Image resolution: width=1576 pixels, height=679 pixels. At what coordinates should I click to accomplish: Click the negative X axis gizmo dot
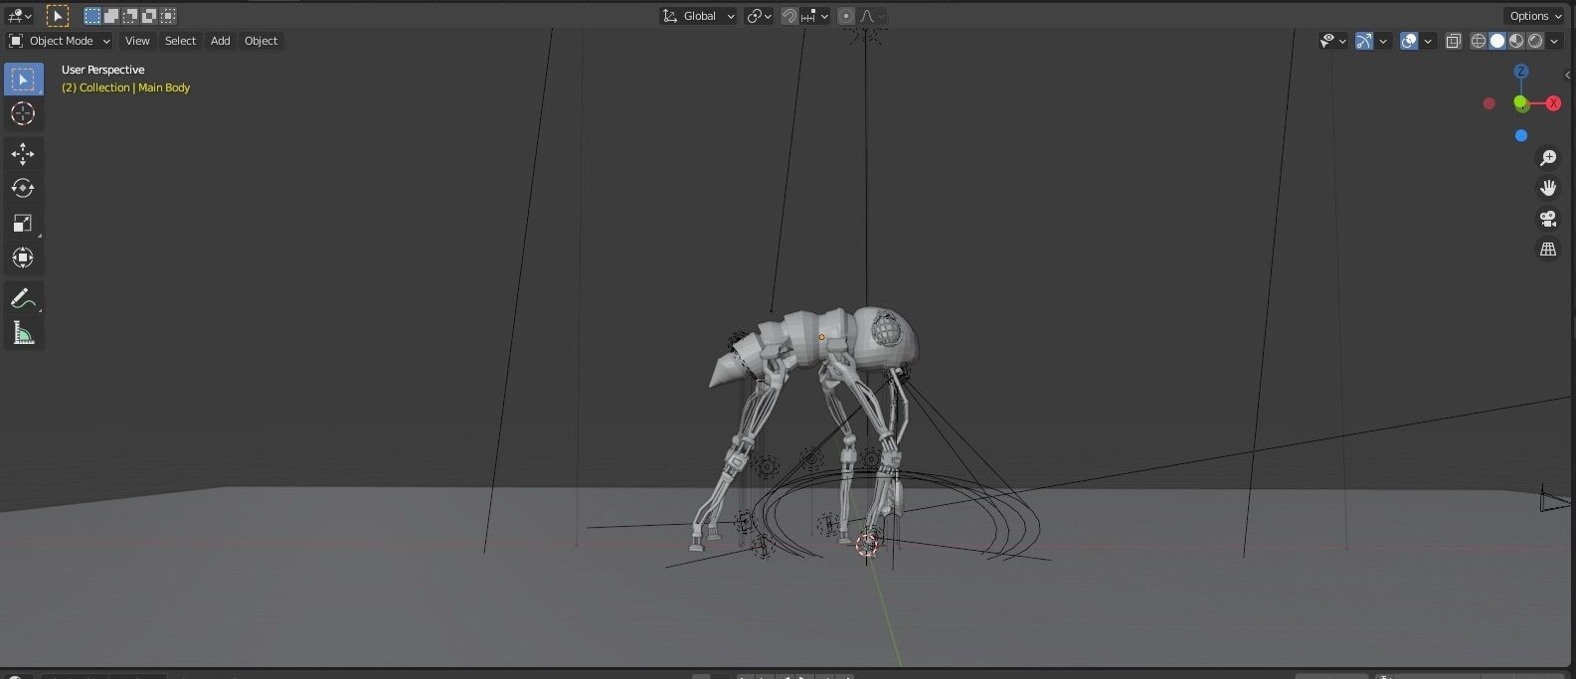(x=1488, y=103)
